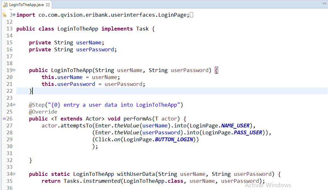
Task: Click the PASS_USER constant reference
Action: (248, 132)
